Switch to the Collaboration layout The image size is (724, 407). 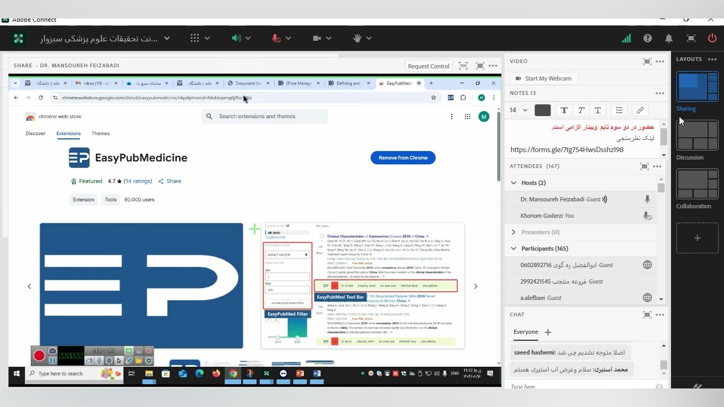click(x=697, y=184)
